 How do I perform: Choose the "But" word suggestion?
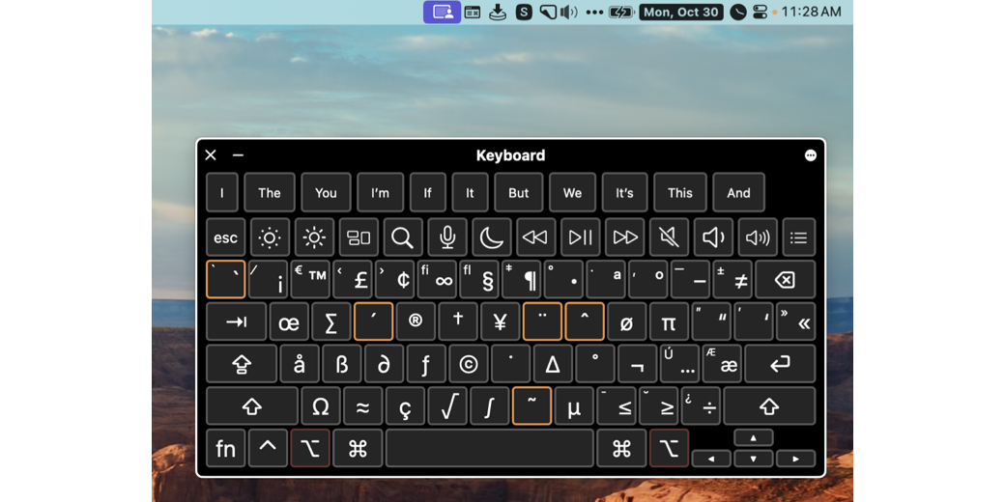pyautogui.click(x=518, y=193)
